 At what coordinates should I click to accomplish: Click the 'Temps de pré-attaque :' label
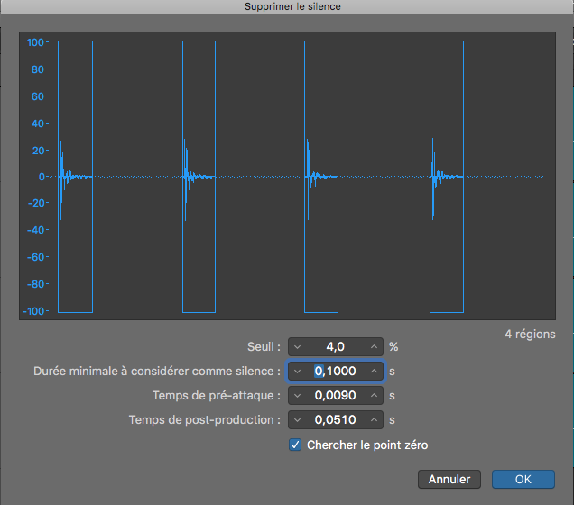(x=217, y=396)
